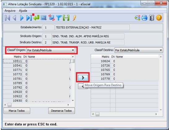Run the lightning bolt execute icon
Image resolution: width=169 pixels, height=130 pixels.
(74, 18)
